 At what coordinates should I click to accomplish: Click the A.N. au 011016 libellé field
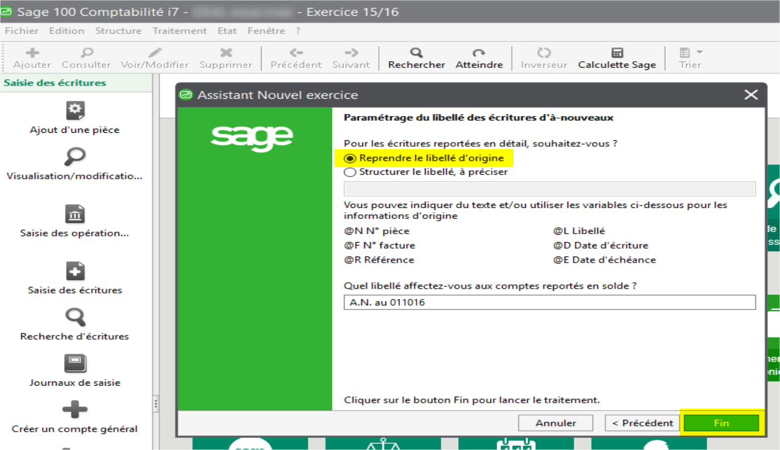pyautogui.click(x=549, y=302)
